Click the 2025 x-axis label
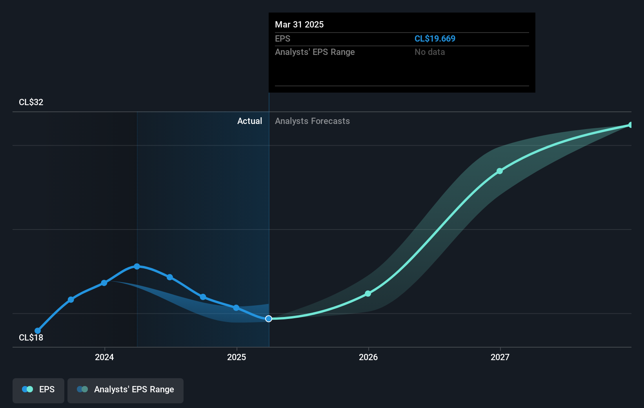 point(236,357)
